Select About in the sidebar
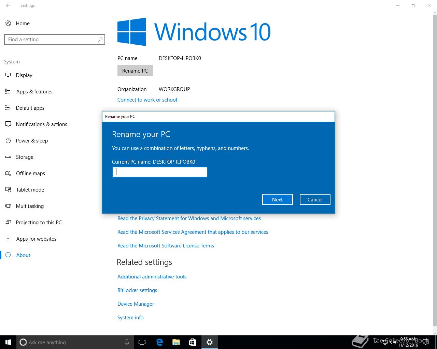The width and height of the screenshot is (437, 349). tap(23, 255)
